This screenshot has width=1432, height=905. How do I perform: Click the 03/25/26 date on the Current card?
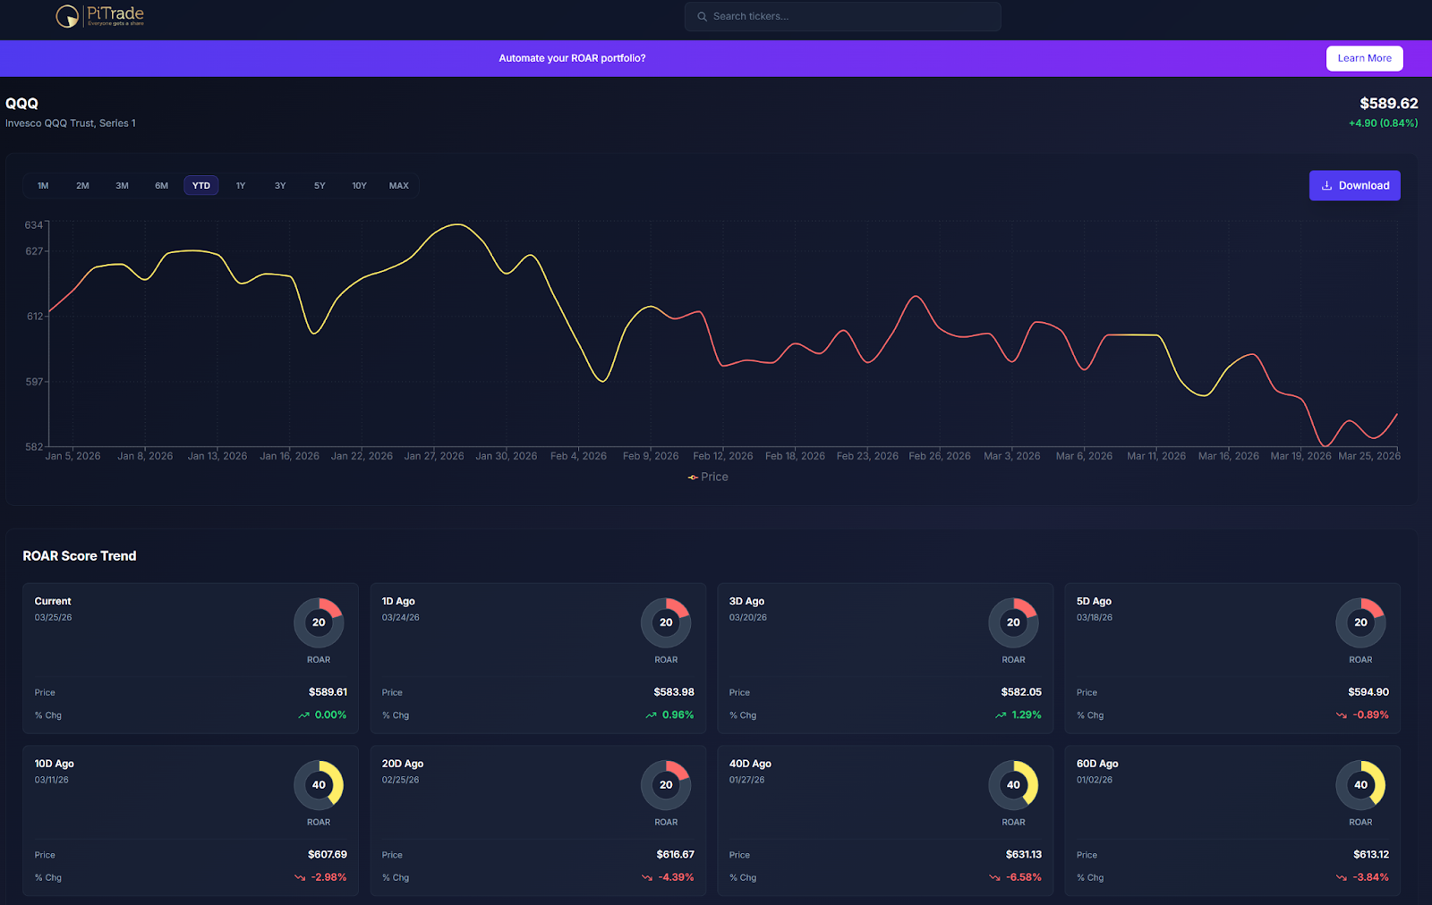coord(54,618)
